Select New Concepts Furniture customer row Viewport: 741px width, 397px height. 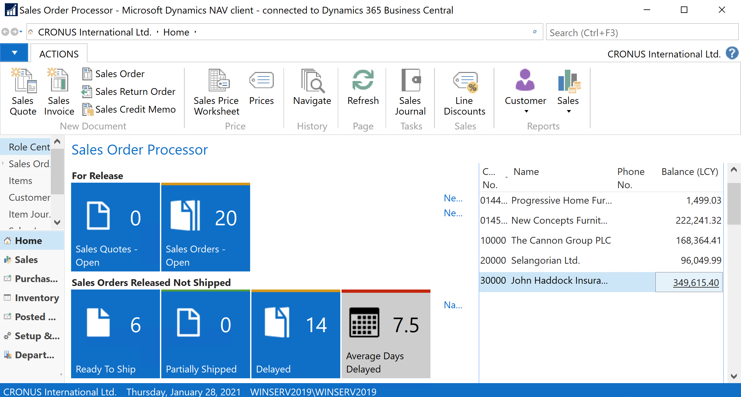coord(600,220)
